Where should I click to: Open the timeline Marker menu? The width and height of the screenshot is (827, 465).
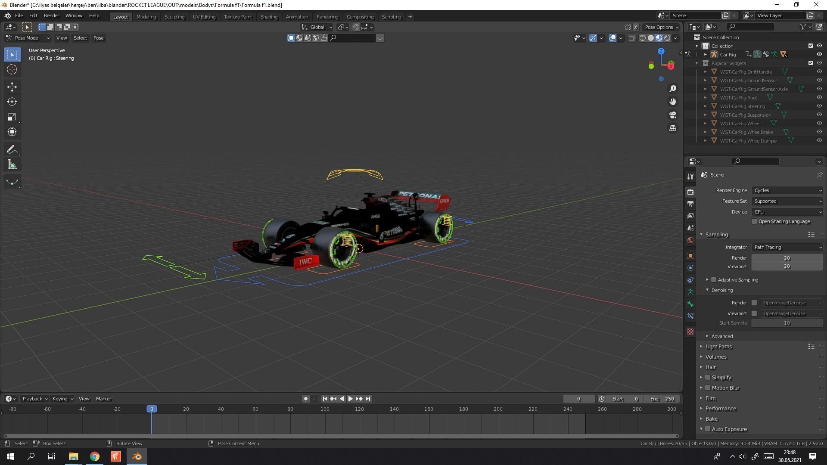click(103, 399)
